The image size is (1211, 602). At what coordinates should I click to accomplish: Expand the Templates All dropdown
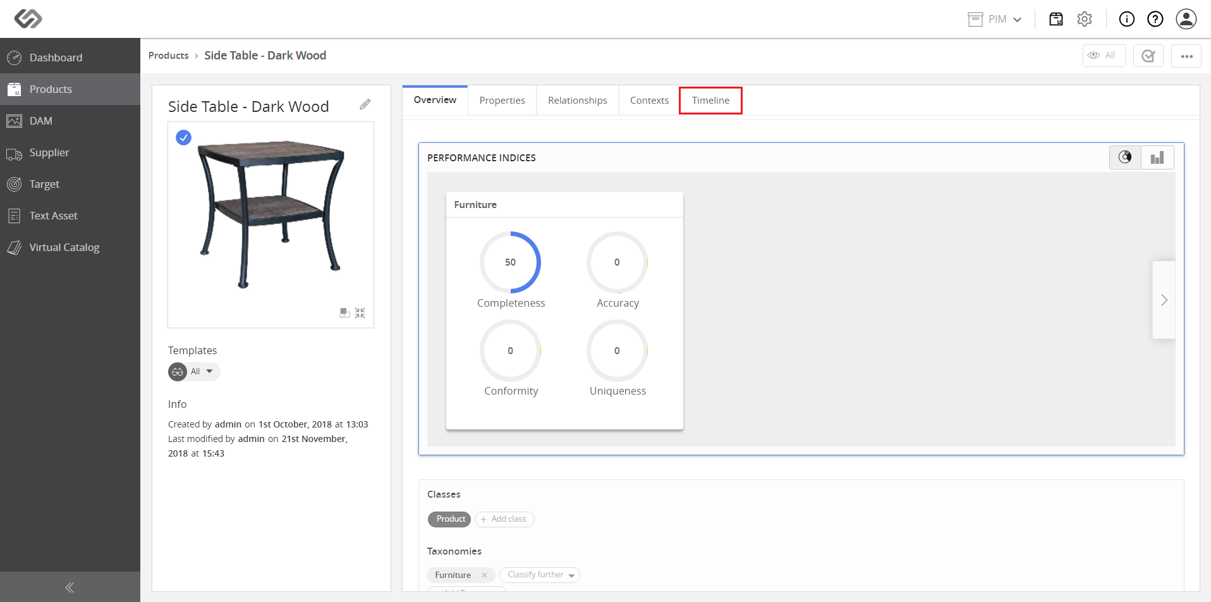[x=195, y=372]
